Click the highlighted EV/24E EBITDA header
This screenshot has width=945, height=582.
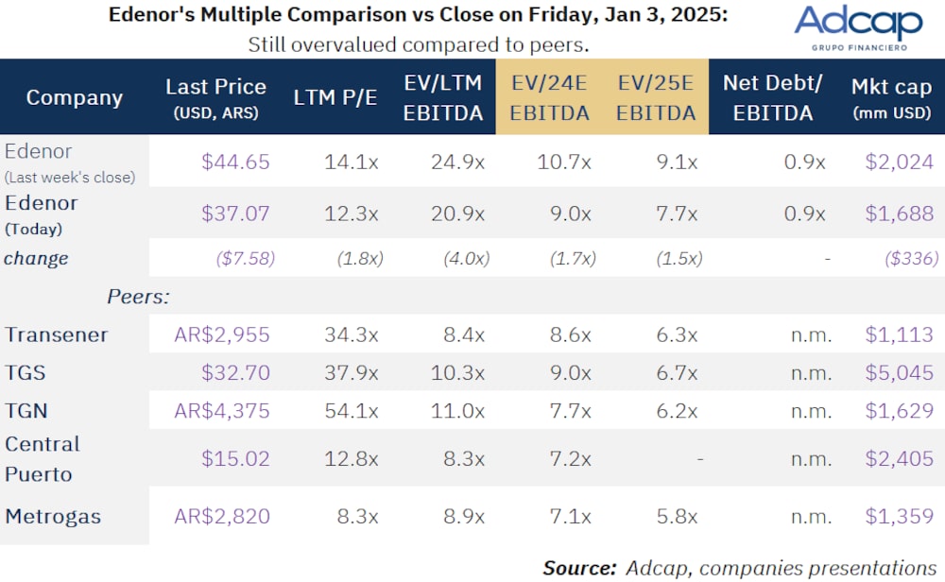click(x=550, y=97)
